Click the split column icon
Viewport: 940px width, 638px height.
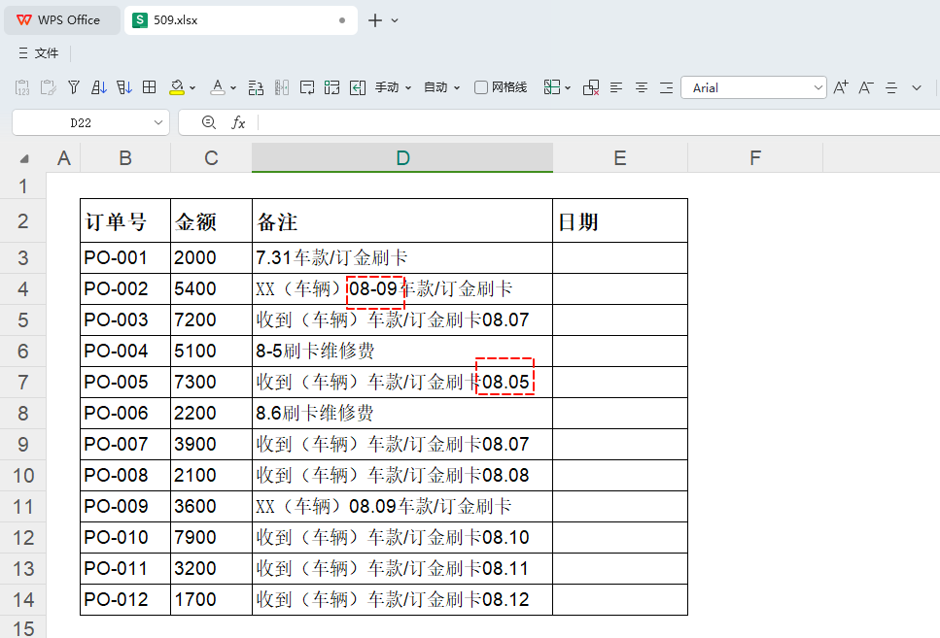coord(282,87)
